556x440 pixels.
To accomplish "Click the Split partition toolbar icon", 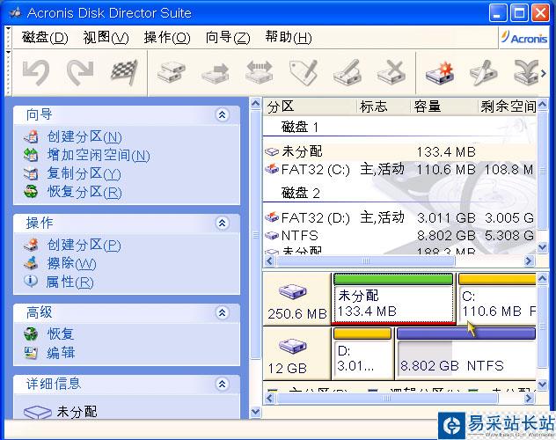I will pyautogui.click(x=484, y=73).
